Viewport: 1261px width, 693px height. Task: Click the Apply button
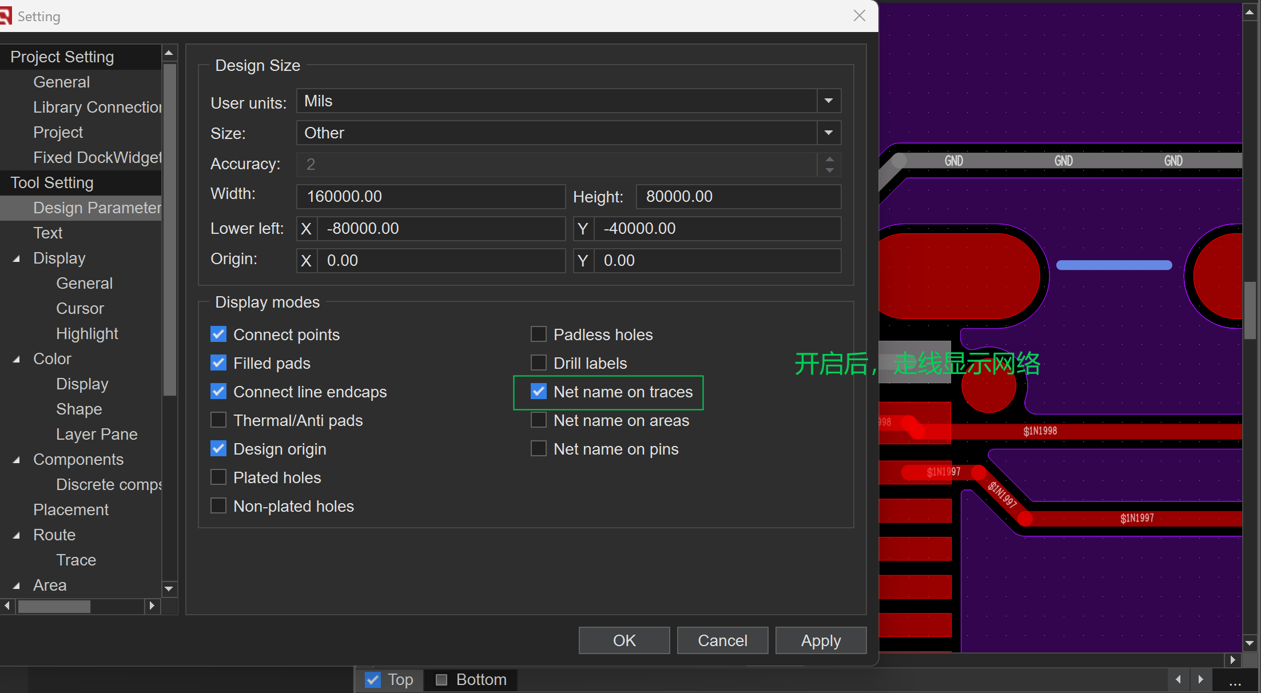pyautogui.click(x=821, y=640)
